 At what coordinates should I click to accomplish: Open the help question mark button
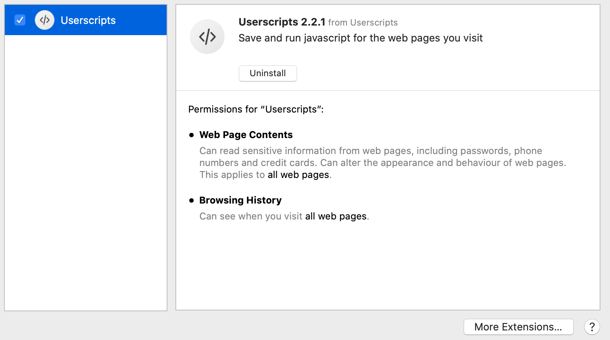coord(592,327)
